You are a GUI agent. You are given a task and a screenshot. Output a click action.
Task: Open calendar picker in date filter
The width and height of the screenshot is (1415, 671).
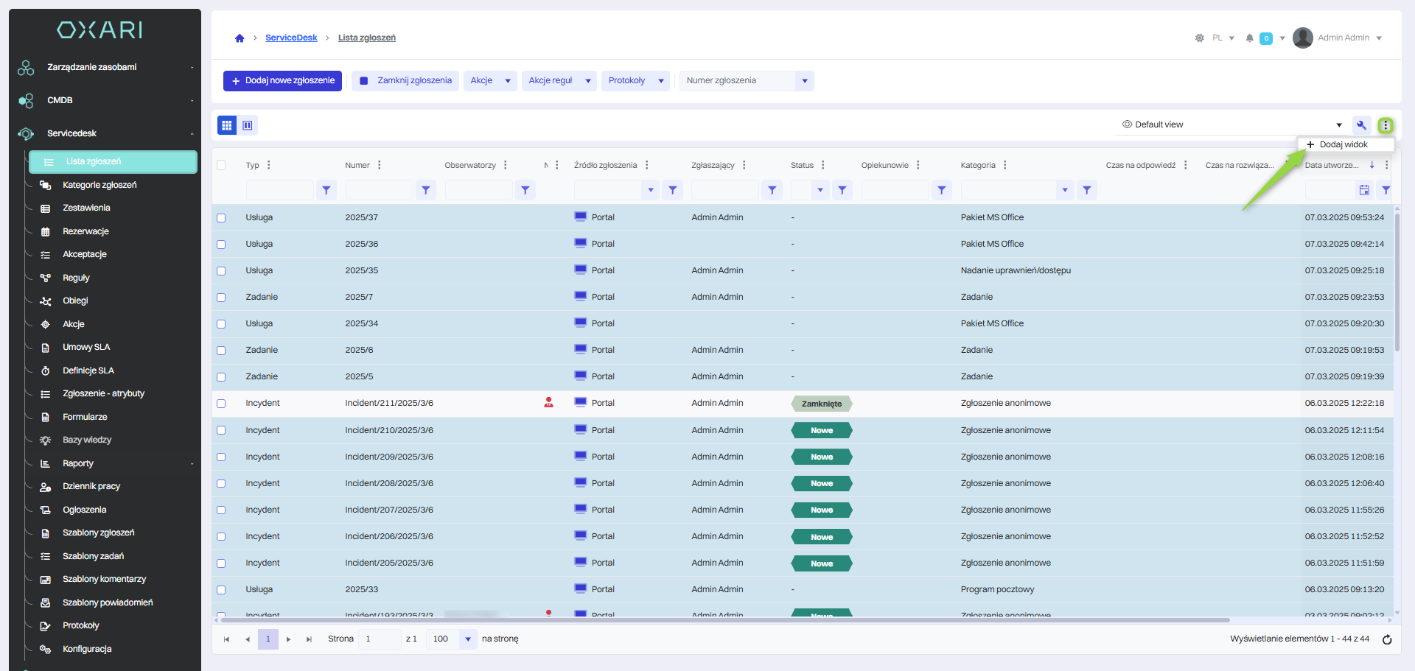click(x=1364, y=190)
